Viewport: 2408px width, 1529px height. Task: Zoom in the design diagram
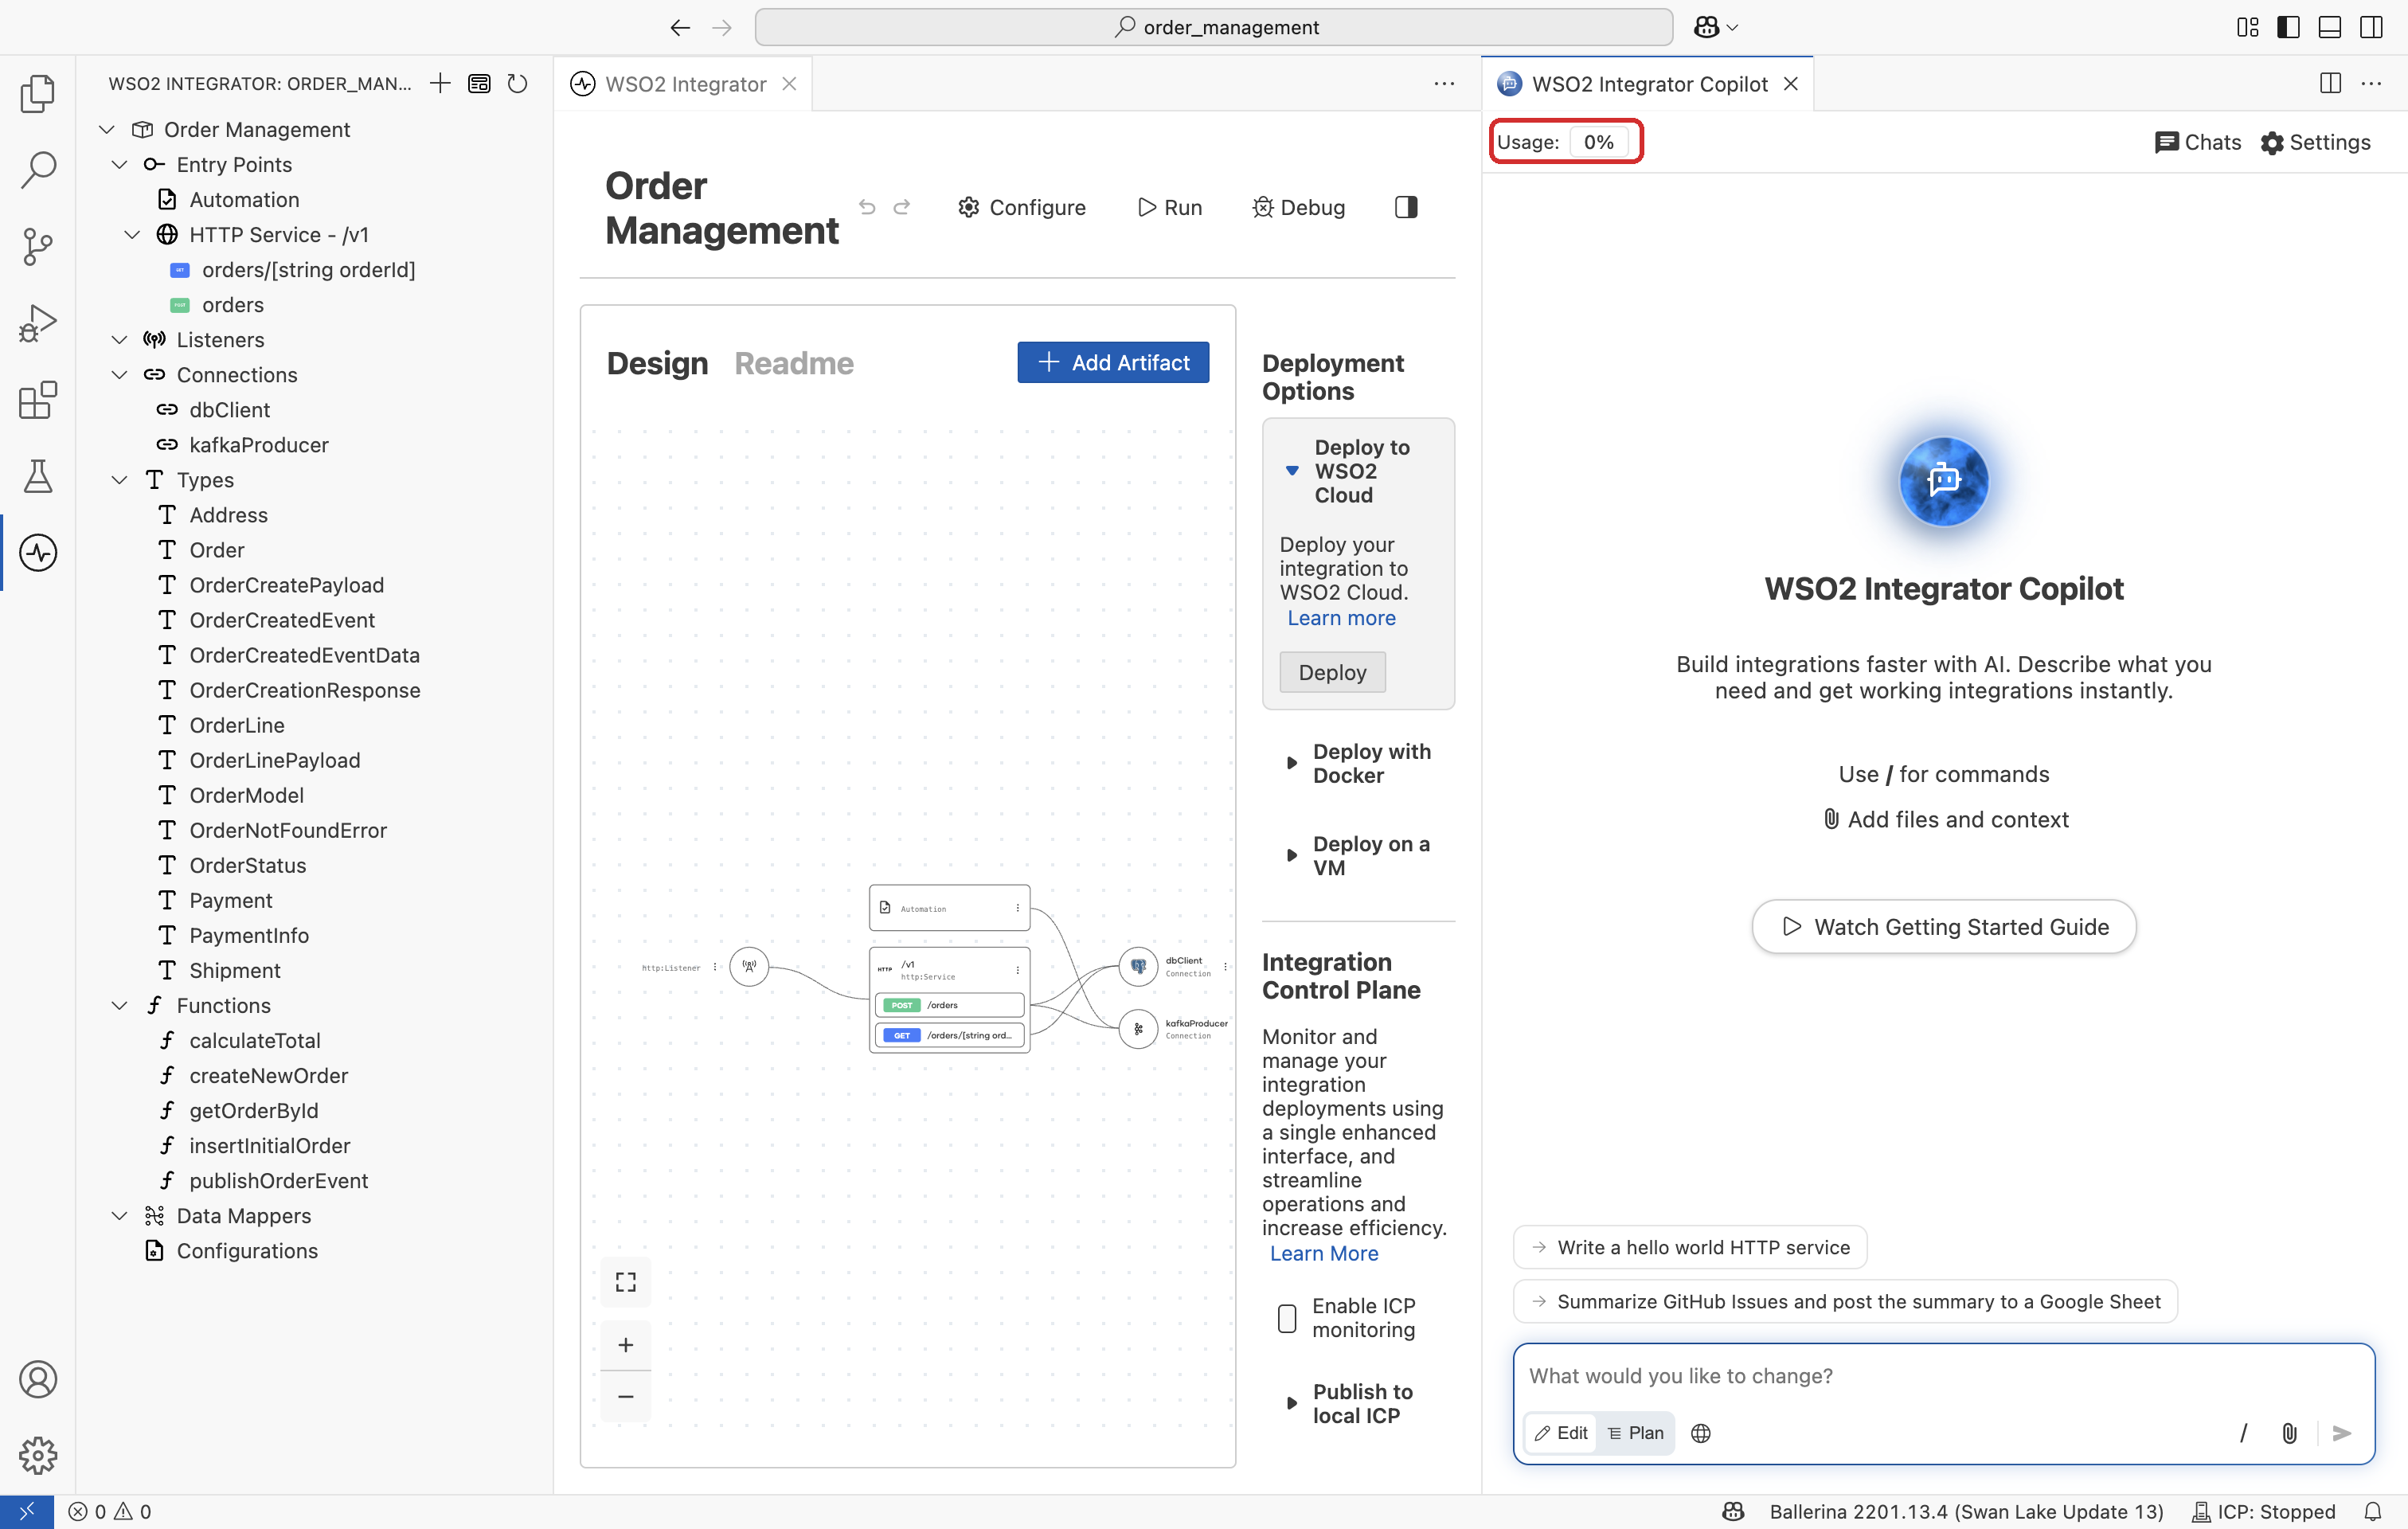[x=626, y=1344]
